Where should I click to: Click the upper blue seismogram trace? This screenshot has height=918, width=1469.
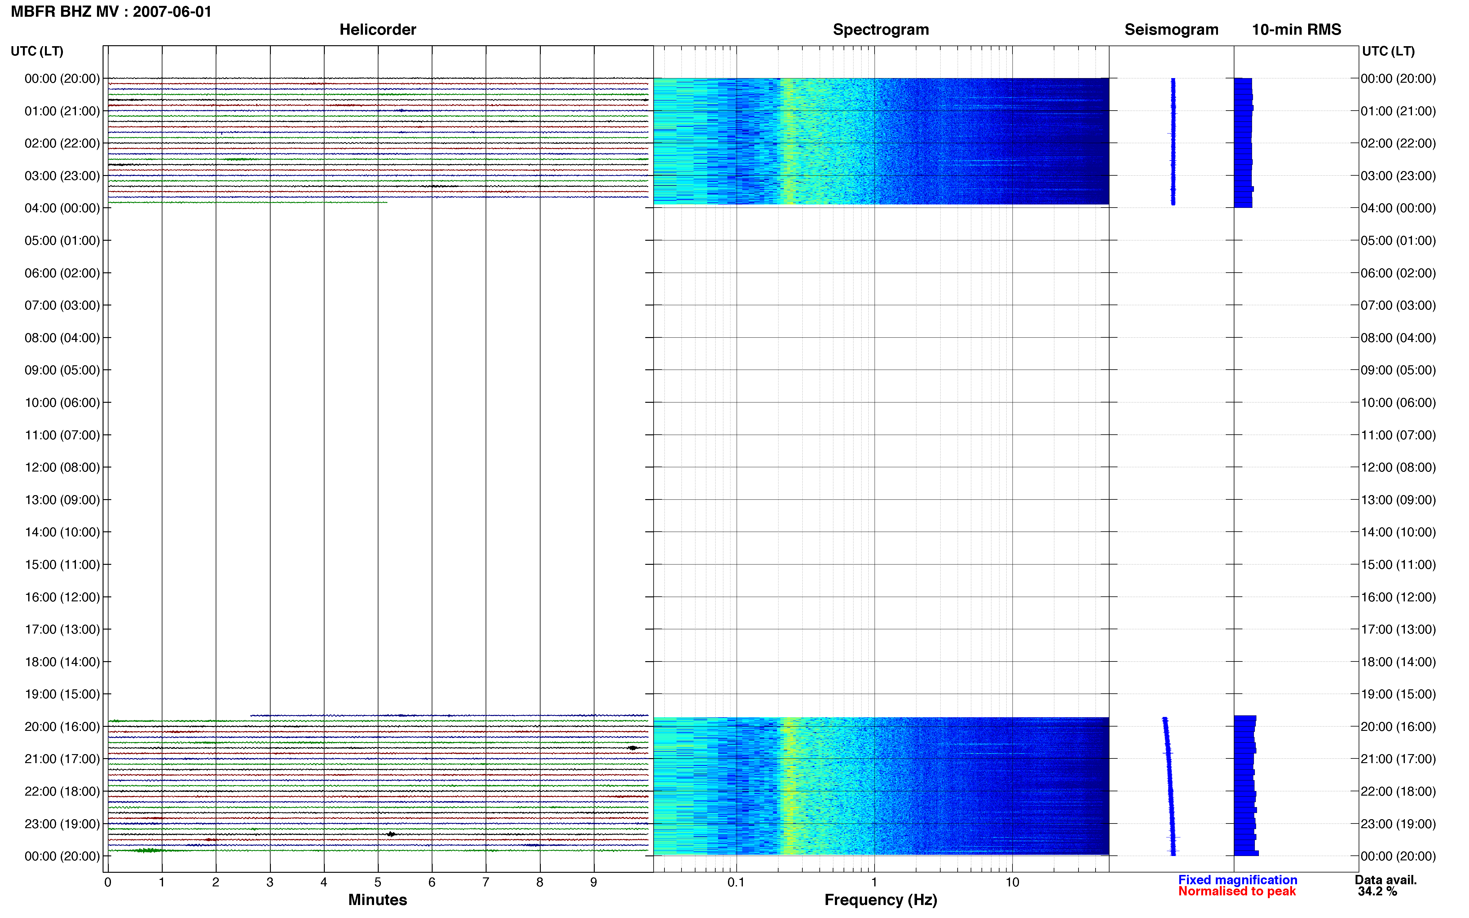[x=1173, y=141]
